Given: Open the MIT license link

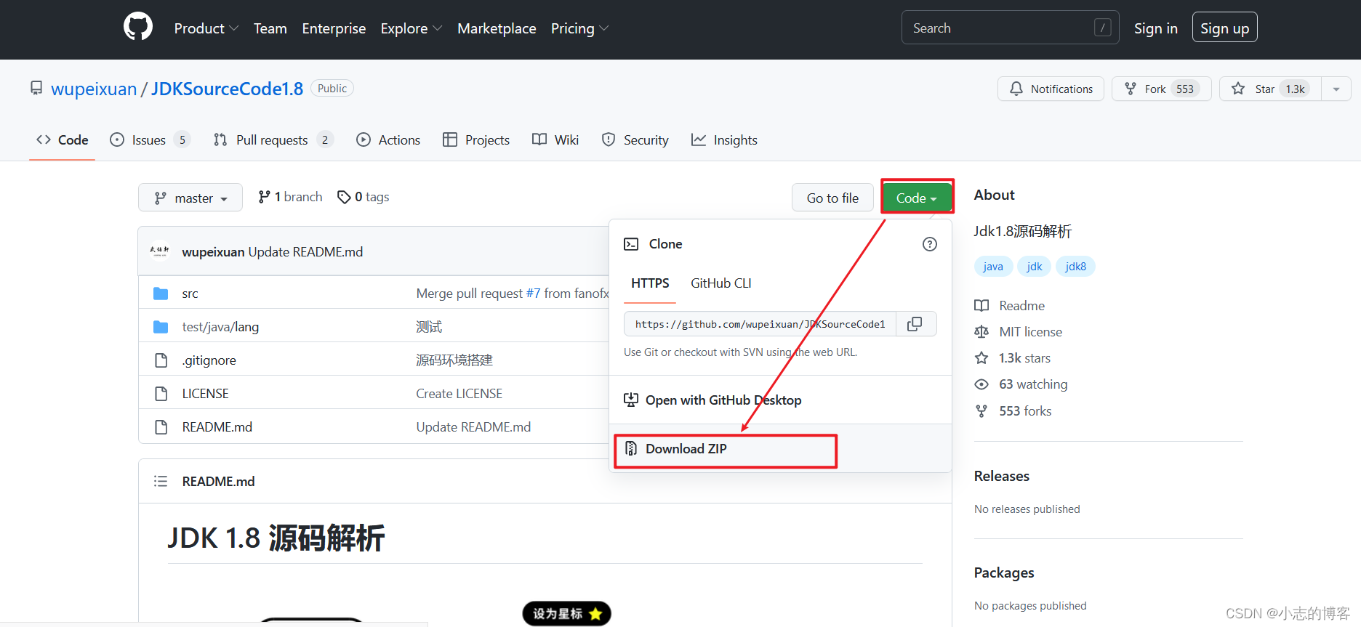Looking at the screenshot, I should tap(1019, 332).
